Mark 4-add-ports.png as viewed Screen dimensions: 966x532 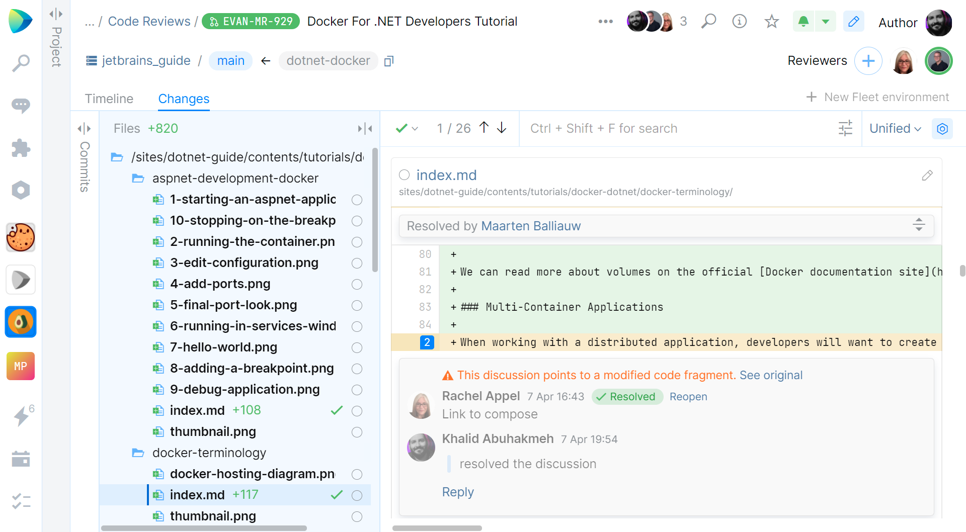pos(357,285)
